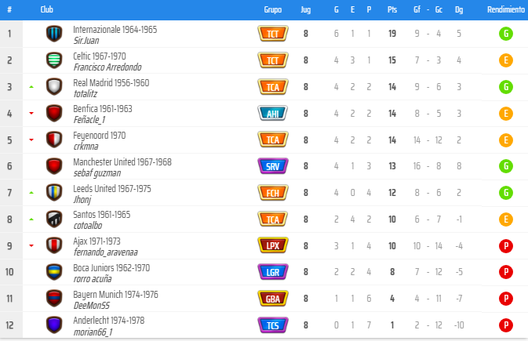Image resolution: width=528 pixels, height=341 pixels.
Task: Open the Celtic 1967-1970 green striped crest
Action: coord(54,60)
